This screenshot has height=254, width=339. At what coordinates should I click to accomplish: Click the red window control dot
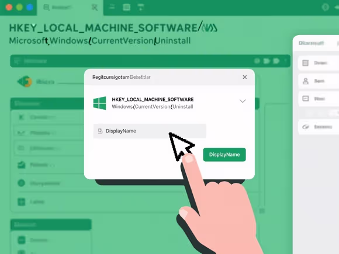9,7
